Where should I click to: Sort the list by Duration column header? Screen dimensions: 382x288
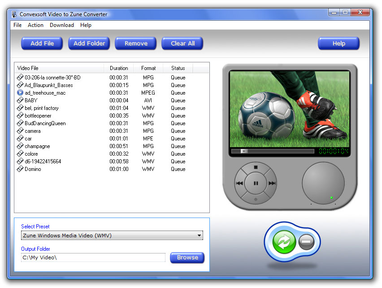click(x=119, y=68)
